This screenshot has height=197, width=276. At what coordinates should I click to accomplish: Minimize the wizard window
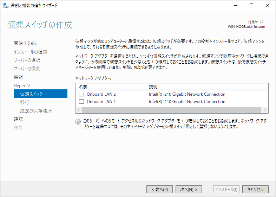coord(236,6)
